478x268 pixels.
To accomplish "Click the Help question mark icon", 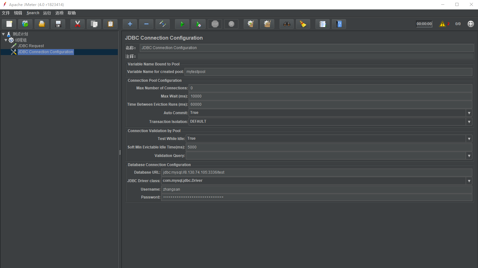I will pyautogui.click(x=339, y=24).
